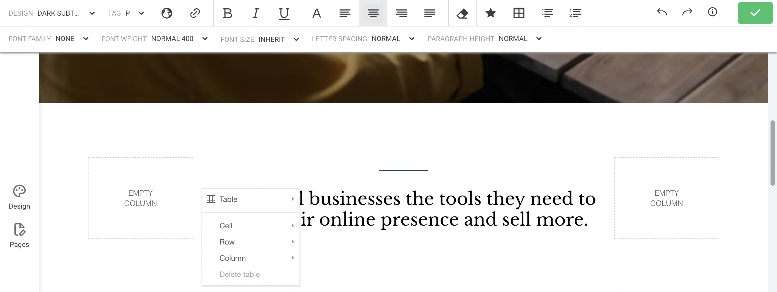The image size is (777, 292).
Task: Redo the last change
Action: 687,12
